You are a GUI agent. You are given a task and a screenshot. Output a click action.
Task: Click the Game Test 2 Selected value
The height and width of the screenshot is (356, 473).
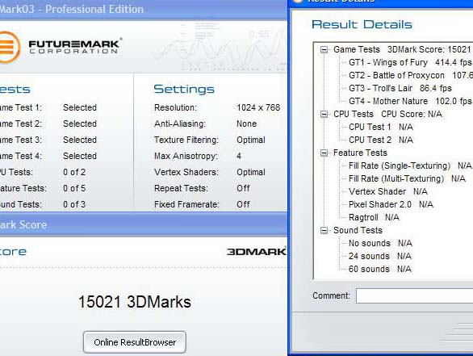point(80,124)
